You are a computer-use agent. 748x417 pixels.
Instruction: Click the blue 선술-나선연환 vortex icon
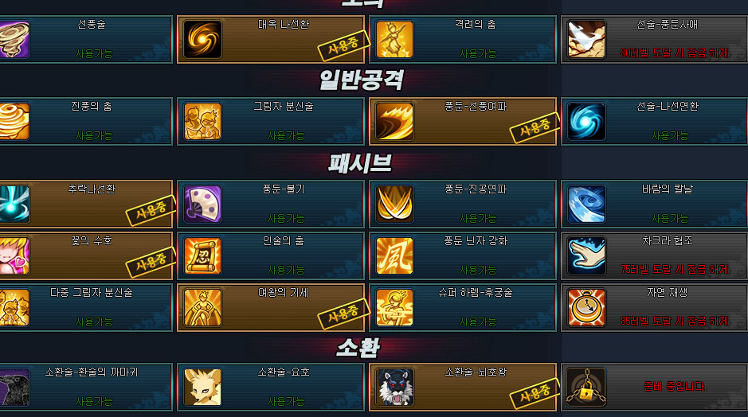coord(587,122)
